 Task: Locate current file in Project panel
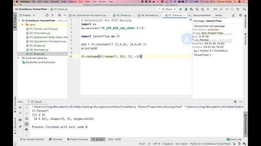tap(47, 15)
